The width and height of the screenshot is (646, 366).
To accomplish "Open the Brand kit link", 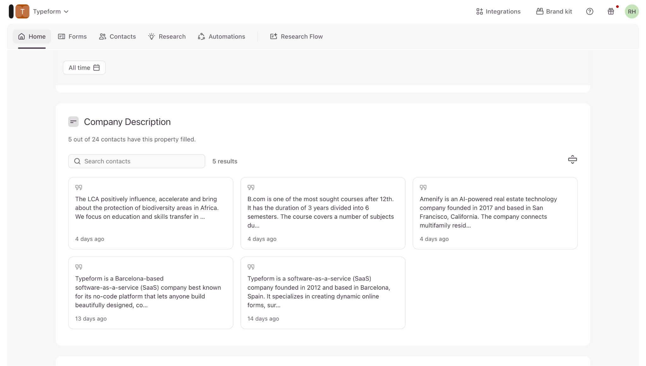I will tap(554, 11).
